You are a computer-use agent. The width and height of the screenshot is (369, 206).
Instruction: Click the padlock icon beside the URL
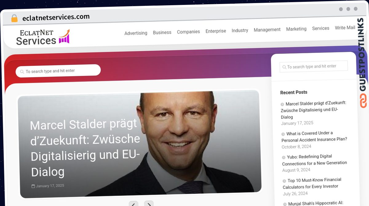coord(14,18)
